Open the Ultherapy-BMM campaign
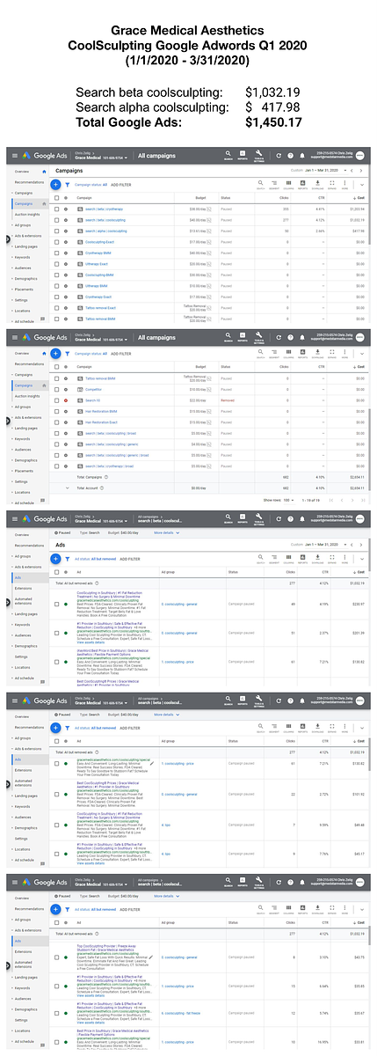This screenshot has height=1056, width=377. (97, 285)
